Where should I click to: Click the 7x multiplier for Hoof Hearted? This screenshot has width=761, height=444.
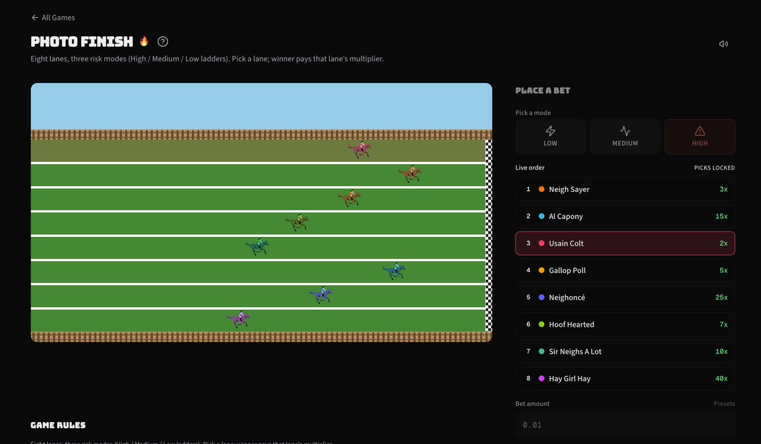pyautogui.click(x=724, y=324)
